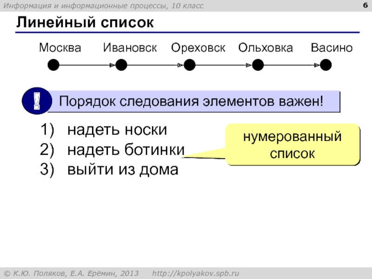Select the black node under Васино
The width and height of the screenshot is (372, 279).
(325, 65)
